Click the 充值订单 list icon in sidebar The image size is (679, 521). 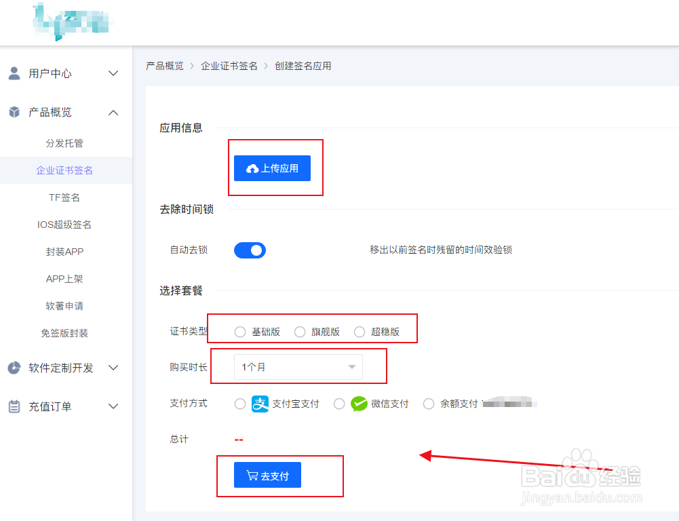click(15, 406)
